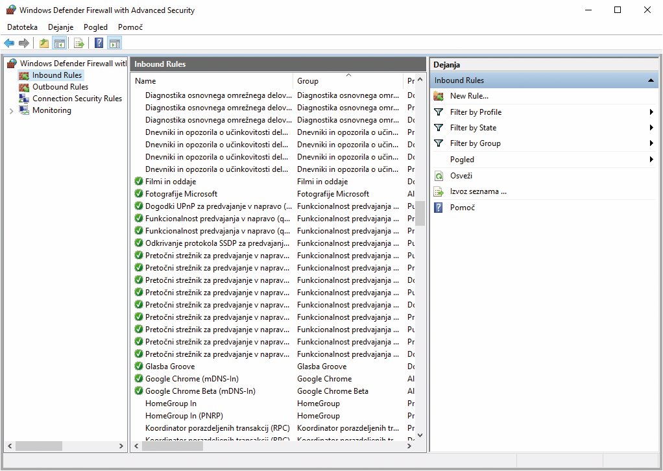Click the Filter by State funnel icon
The image size is (663, 471).
coord(439,128)
